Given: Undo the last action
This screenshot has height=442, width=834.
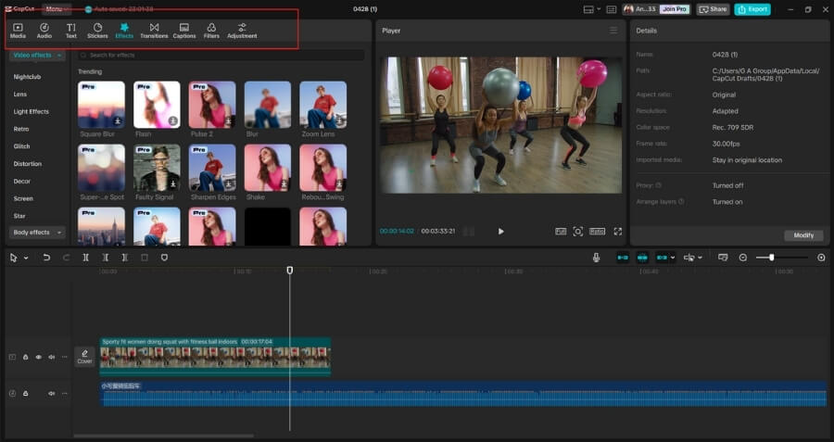Looking at the screenshot, I should point(47,258).
